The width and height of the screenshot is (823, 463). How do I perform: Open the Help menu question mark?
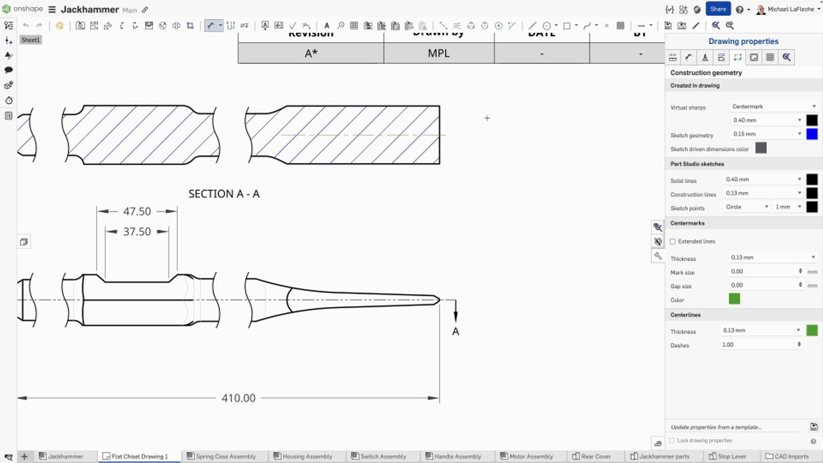point(739,9)
